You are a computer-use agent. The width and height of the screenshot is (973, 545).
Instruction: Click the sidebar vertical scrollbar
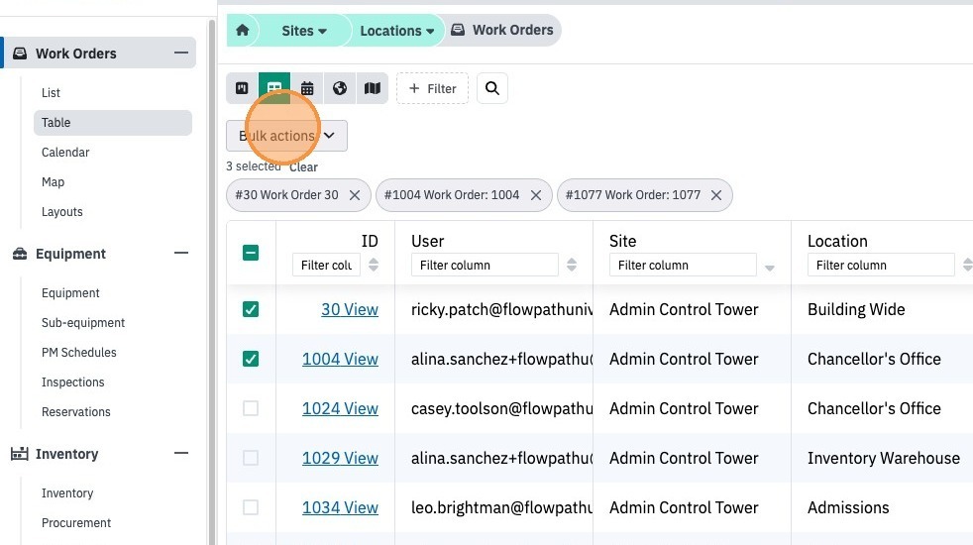(212, 282)
